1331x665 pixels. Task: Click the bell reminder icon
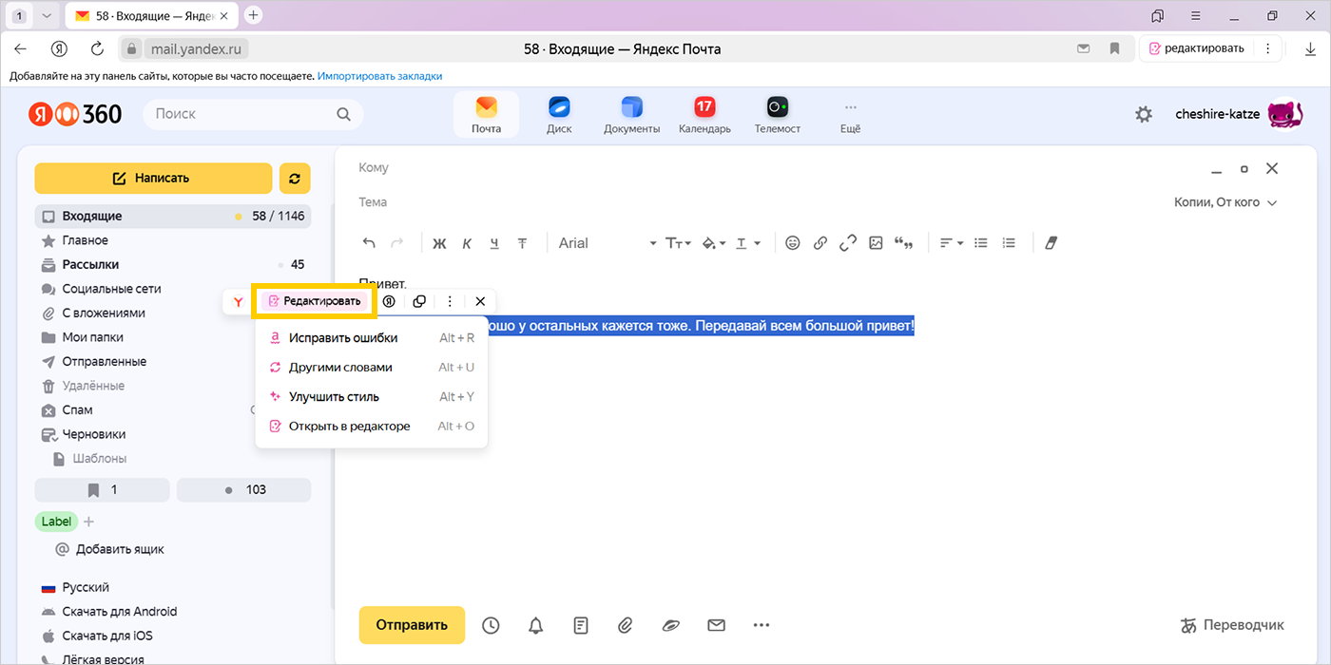coord(536,625)
